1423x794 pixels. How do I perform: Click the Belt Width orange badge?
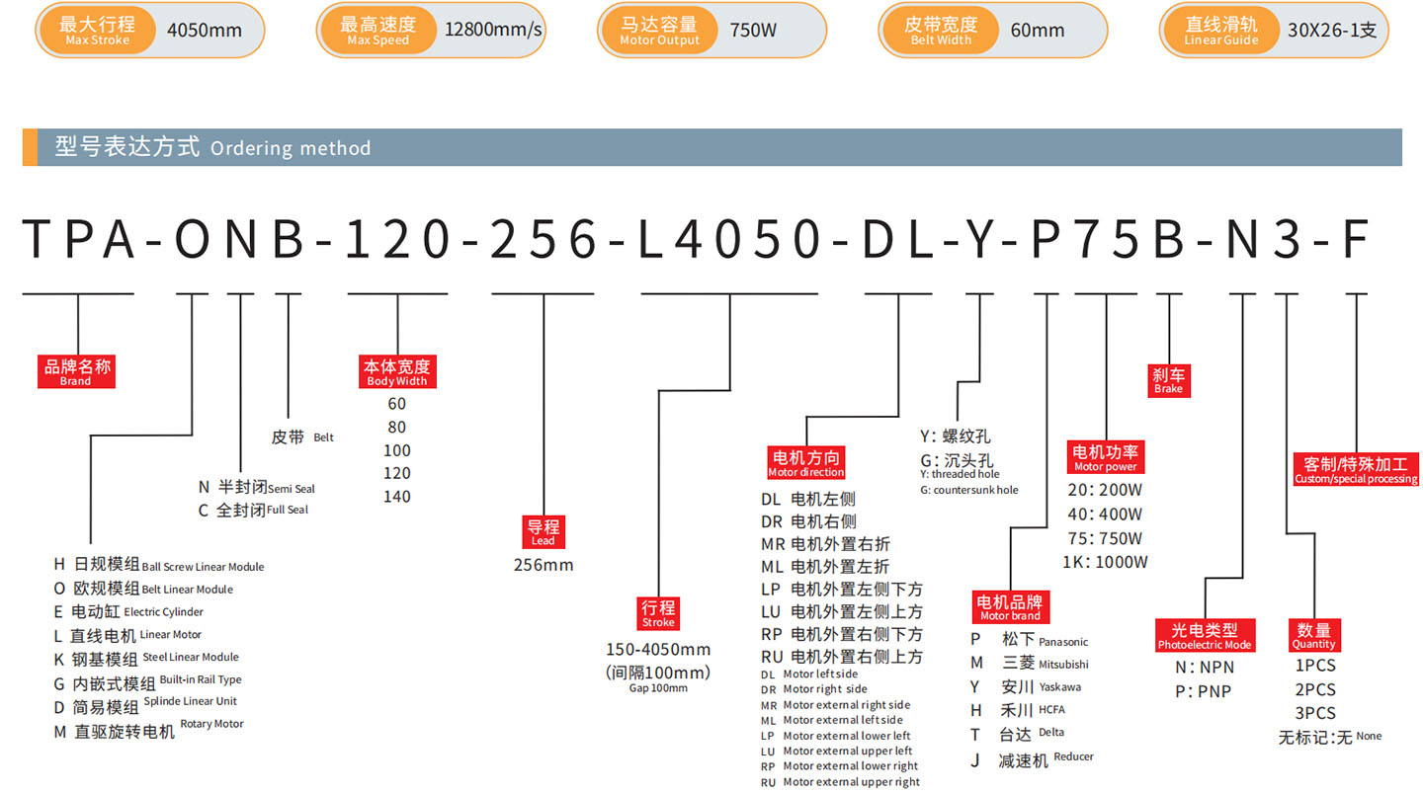[x=941, y=30]
